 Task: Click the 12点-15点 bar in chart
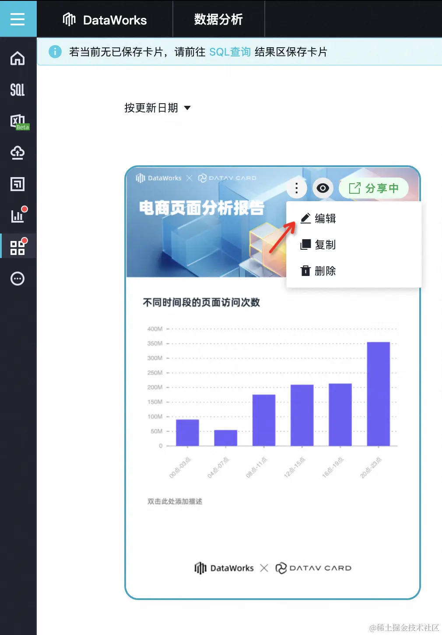point(302,415)
